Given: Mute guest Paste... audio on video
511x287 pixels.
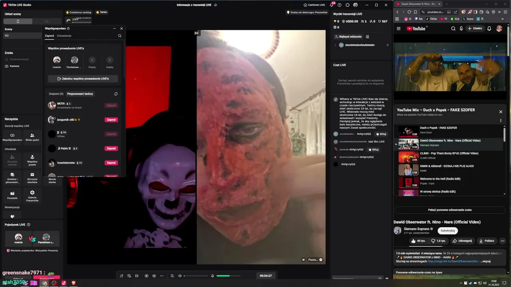Looking at the screenshot, I should 303,259.
